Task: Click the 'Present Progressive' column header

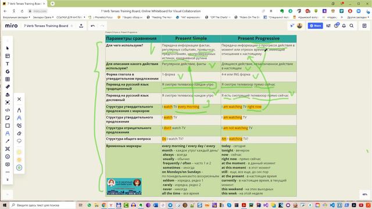Action: click(x=259, y=38)
